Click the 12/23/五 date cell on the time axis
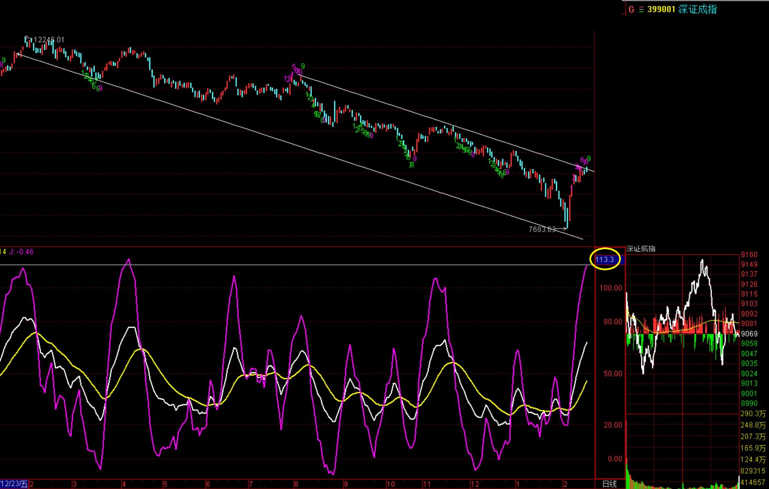This screenshot has width=769, height=489. tap(14, 484)
